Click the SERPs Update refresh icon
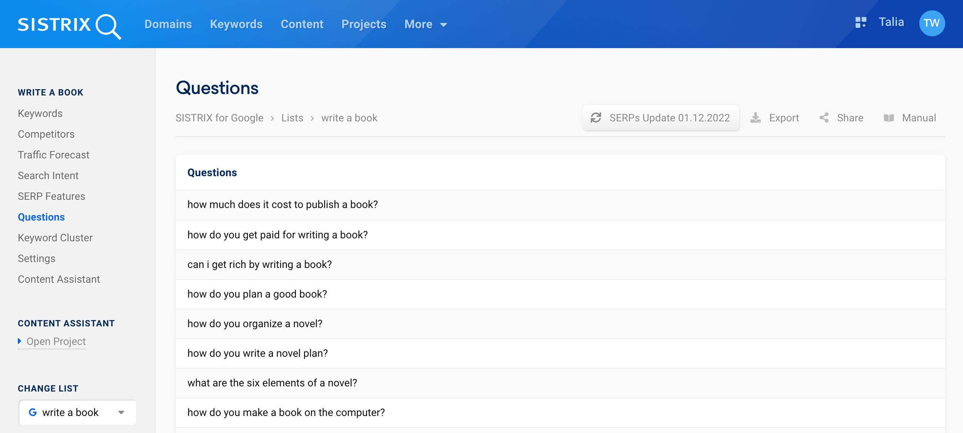 596,118
